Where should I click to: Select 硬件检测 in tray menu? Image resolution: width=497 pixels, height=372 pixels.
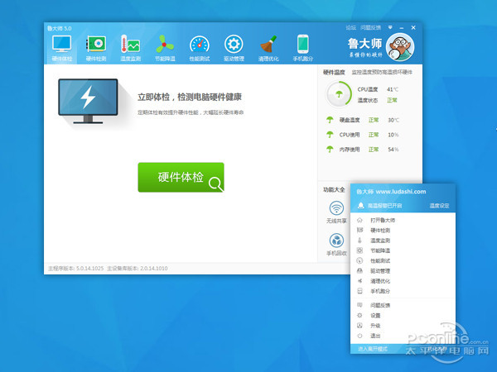coord(380,231)
